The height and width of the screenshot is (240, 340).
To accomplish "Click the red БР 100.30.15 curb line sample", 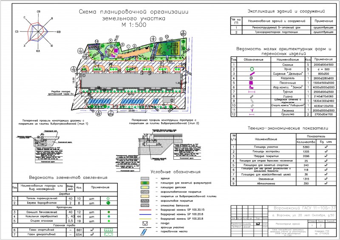I will (x=145, y=210).
